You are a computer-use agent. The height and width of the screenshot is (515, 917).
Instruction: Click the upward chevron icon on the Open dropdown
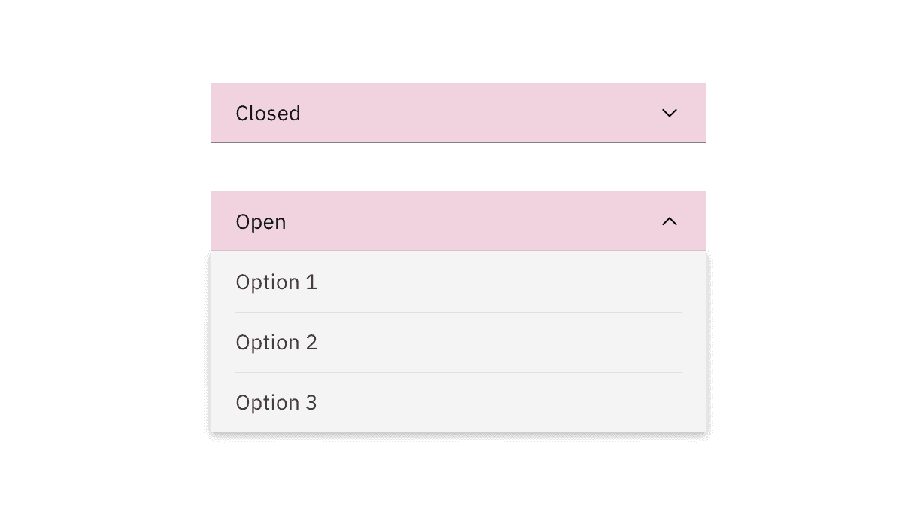669,221
